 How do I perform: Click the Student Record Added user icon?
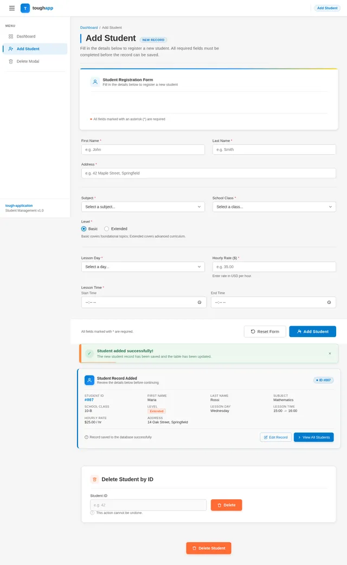tap(89, 380)
